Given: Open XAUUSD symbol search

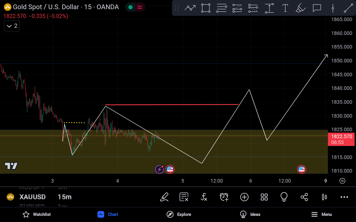Looking at the screenshot, I should click(x=32, y=197).
